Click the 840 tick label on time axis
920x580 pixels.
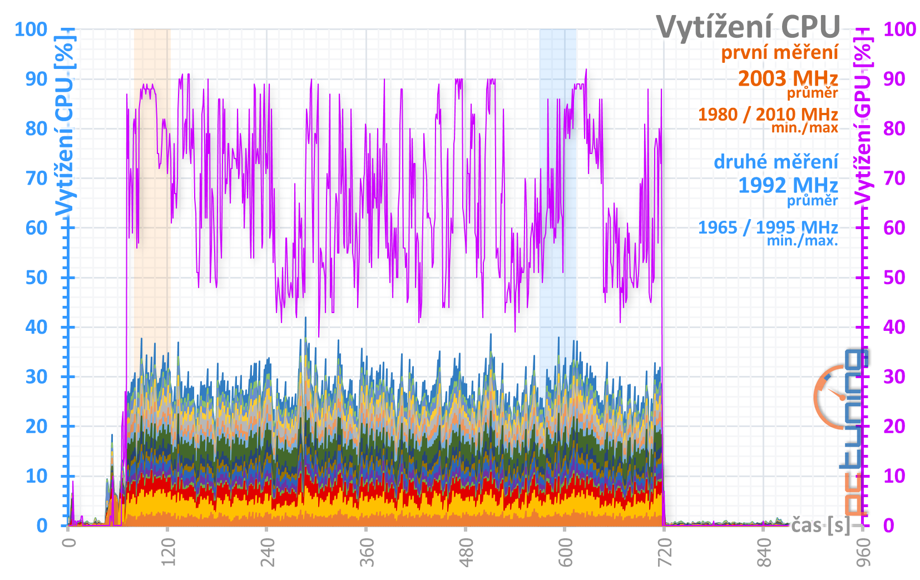764,552
